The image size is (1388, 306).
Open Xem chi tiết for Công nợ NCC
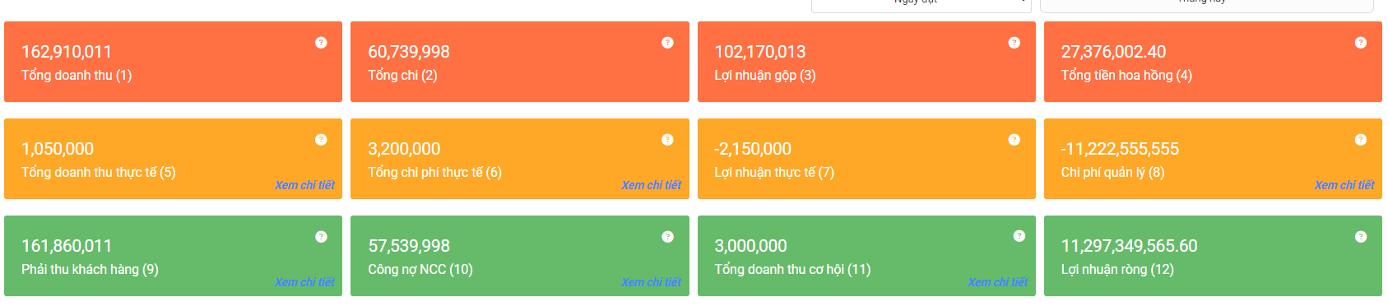click(x=651, y=282)
